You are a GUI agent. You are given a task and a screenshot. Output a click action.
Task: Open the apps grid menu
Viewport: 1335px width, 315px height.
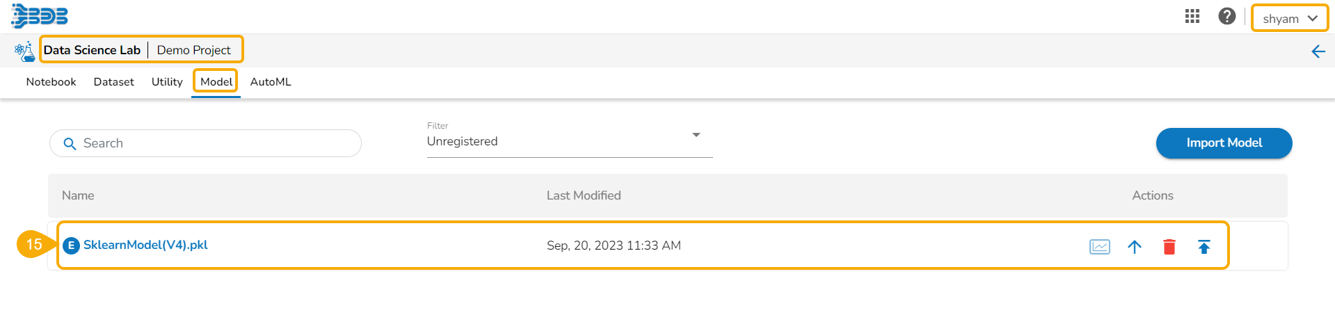point(1192,17)
